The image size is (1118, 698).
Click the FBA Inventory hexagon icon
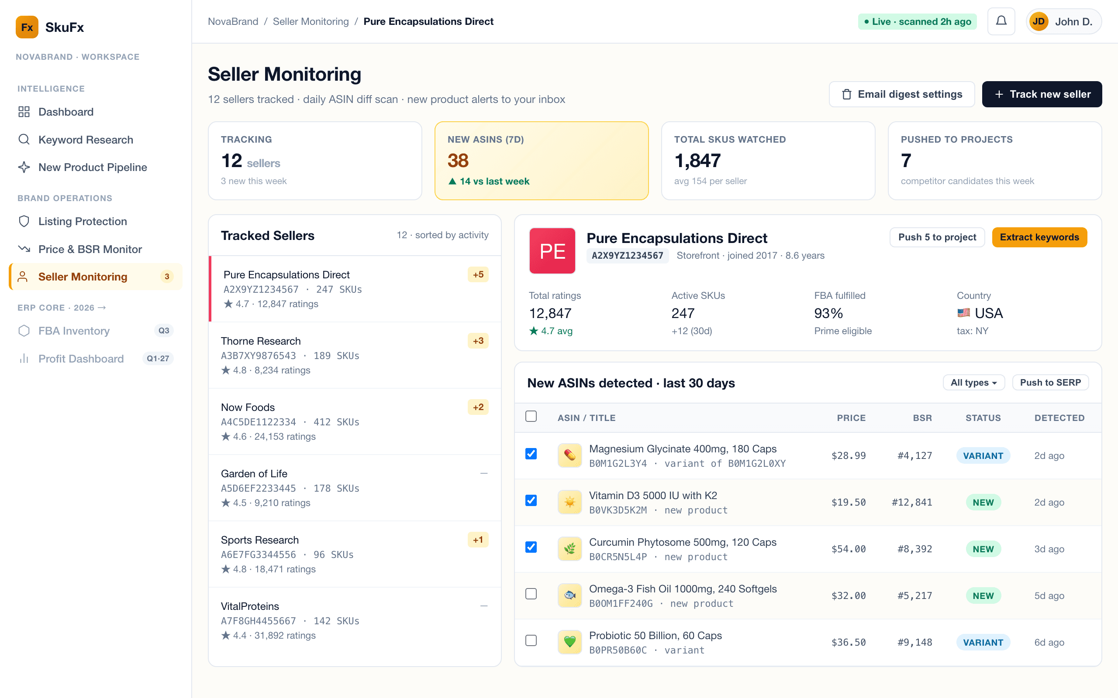coord(24,331)
